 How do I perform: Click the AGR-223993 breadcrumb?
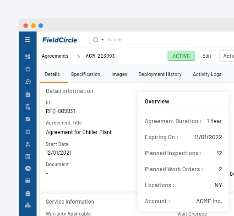[x=100, y=56]
